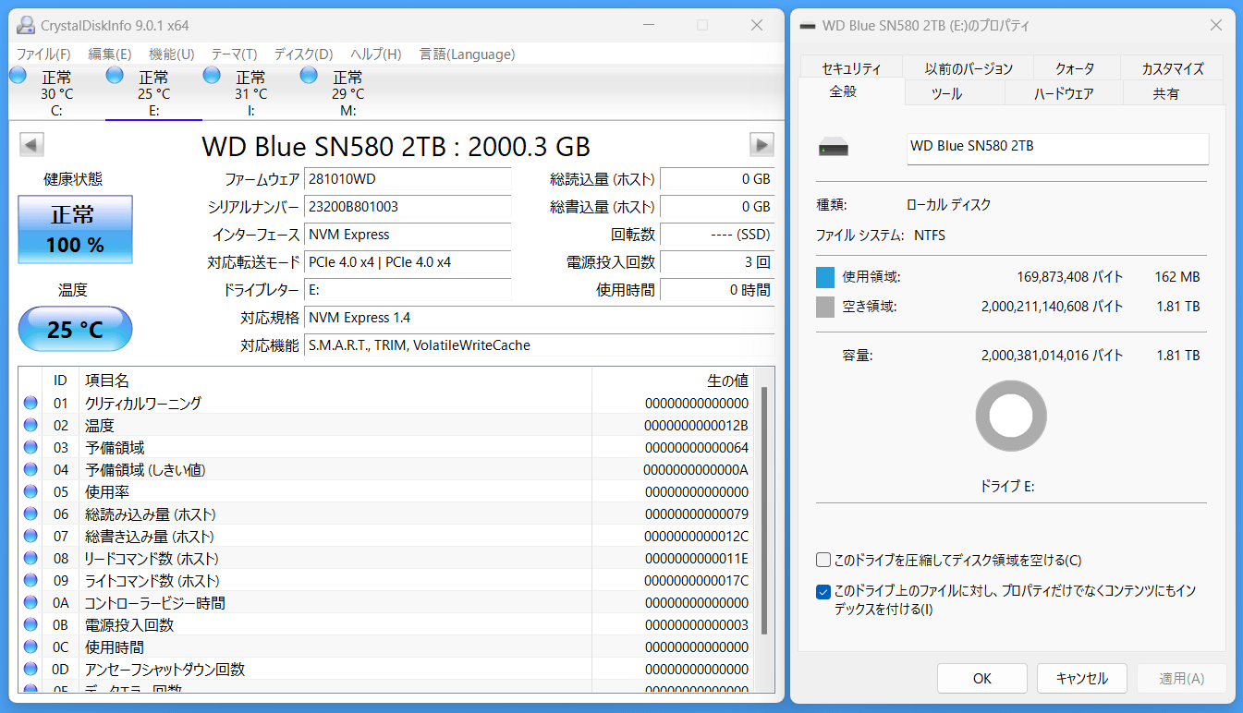Viewport: 1243px width, 713px height.
Task: Open the テーマ(T) menu
Action: click(x=235, y=54)
